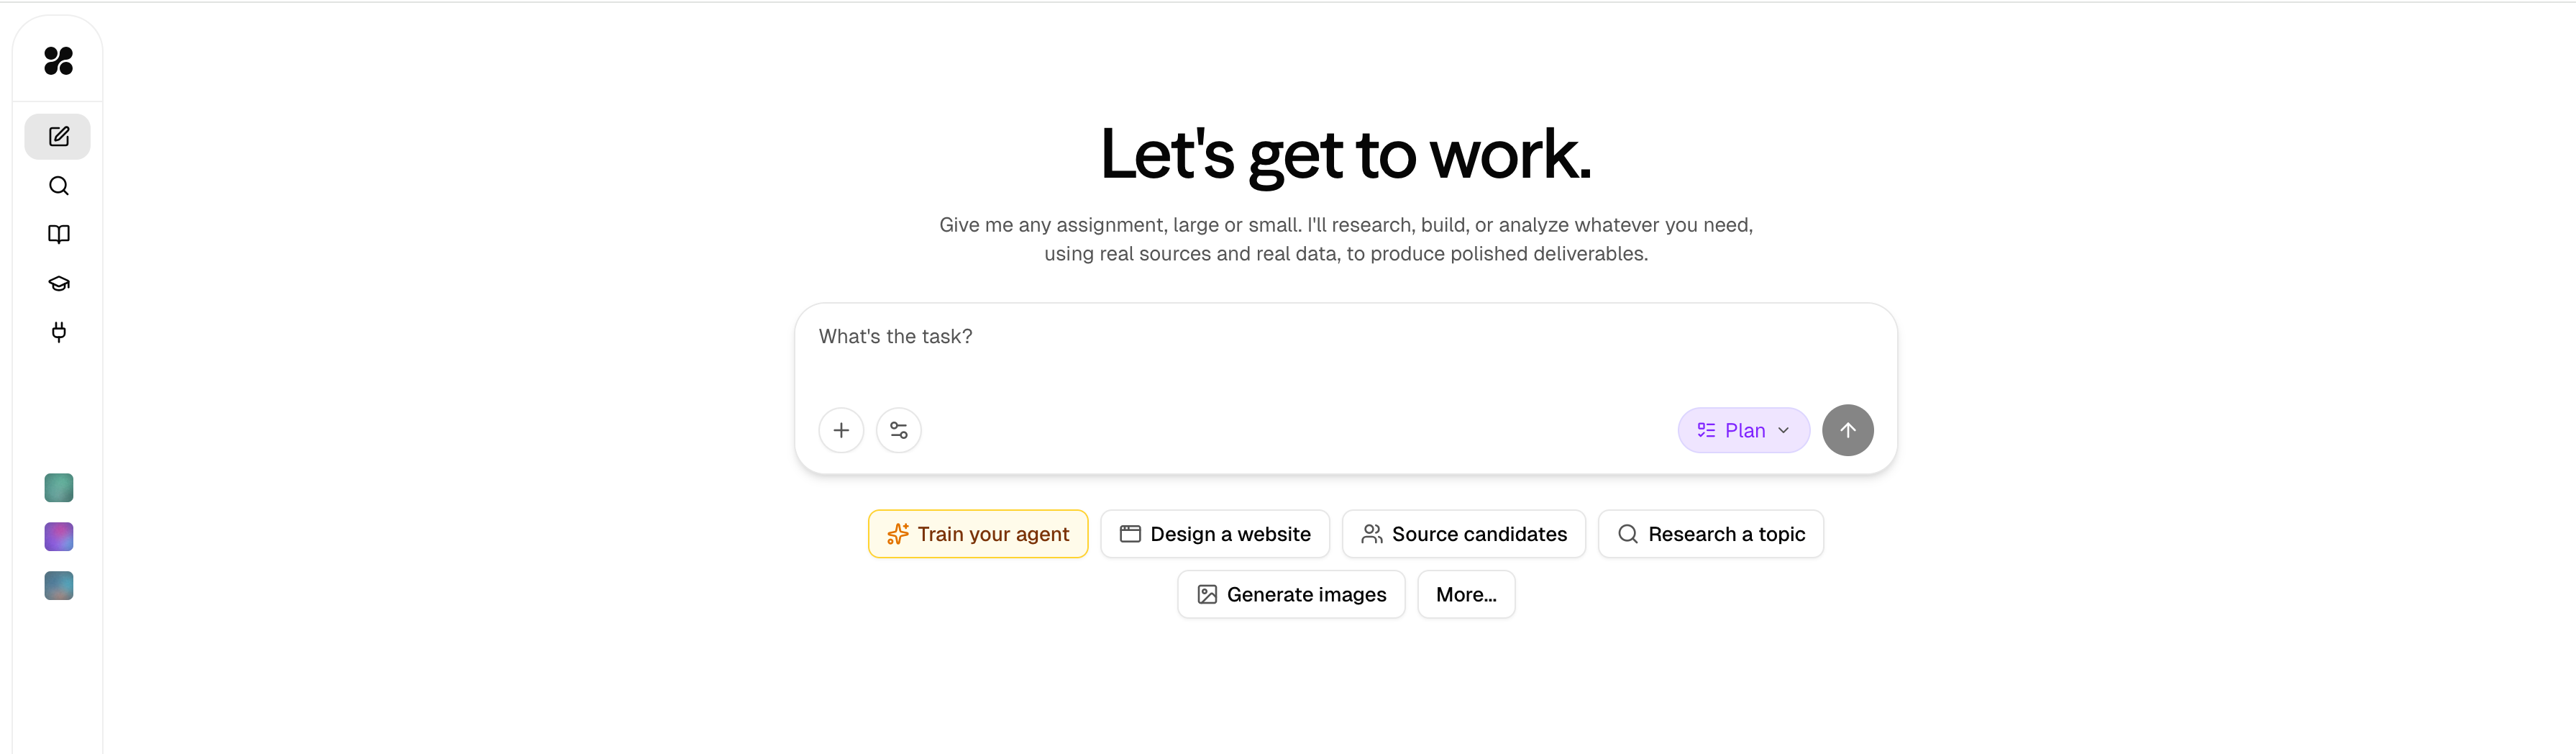The height and width of the screenshot is (754, 2576).
Task: Choose the Generate images suggestion
Action: 1291,594
